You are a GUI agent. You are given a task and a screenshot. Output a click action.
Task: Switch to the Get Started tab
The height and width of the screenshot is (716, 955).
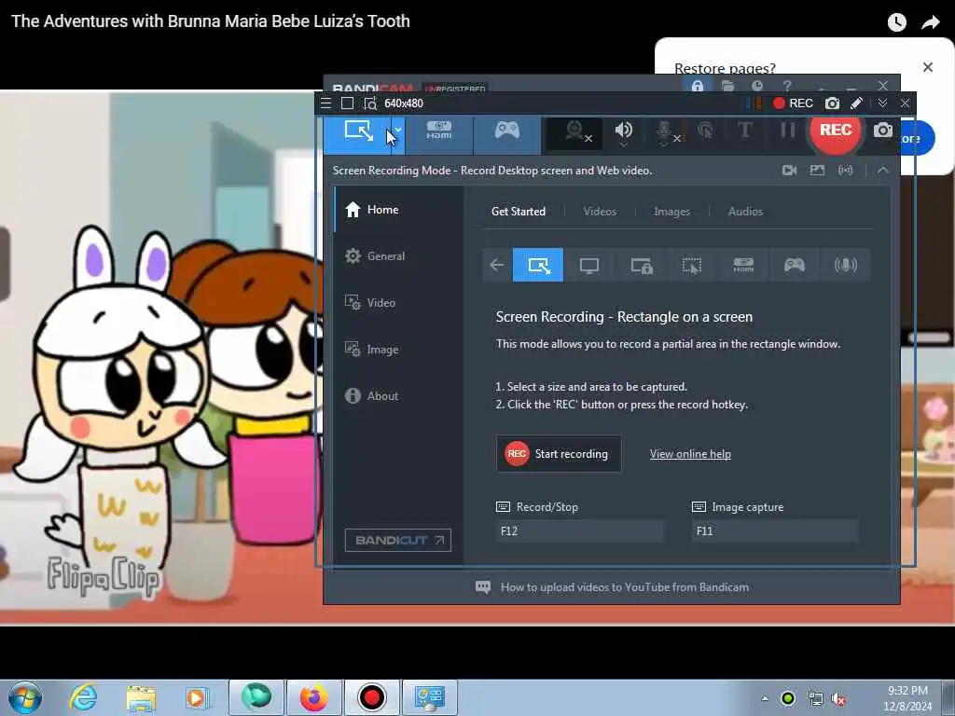point(519,212)
